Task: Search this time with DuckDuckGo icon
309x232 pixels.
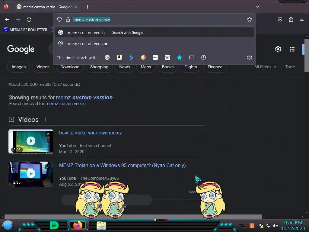Action: [x=143, y=57]
